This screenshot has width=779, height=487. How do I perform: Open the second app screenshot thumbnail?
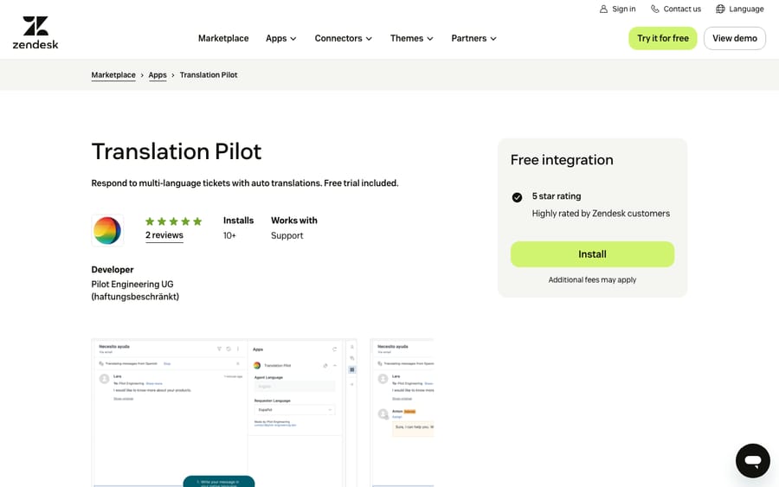tap(402, 413)
